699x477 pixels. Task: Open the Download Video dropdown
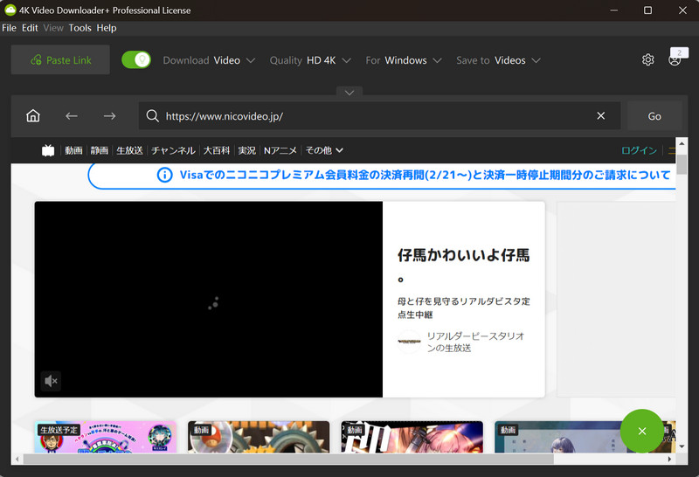209,60
